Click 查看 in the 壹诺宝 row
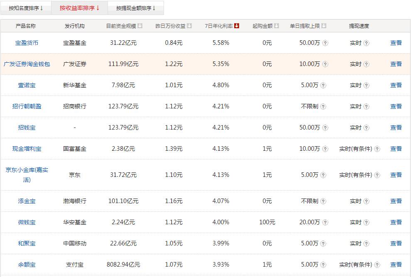Image resolution: width=411 pixels, height=277 pixels. coord(396,85)
